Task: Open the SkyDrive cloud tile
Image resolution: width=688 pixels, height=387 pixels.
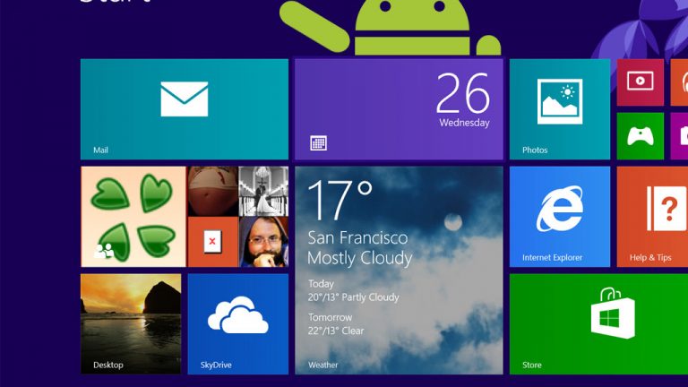Action: 237,323
